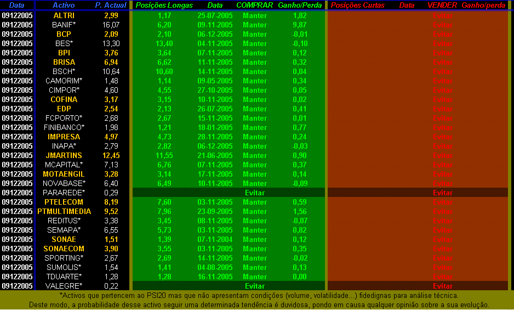Click the green 'Ganho/Perda' column header

point(300,5)
